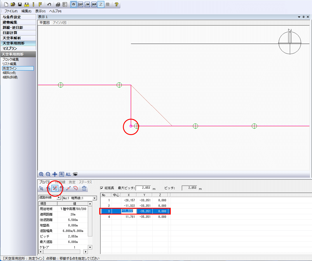Click the JW import icon
This screenshot has height=261, width=312.
[x=87, y=4]
